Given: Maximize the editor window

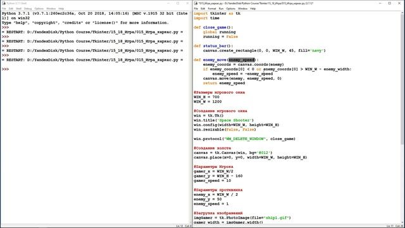Looking at the screenshot, I should (390, 3).
